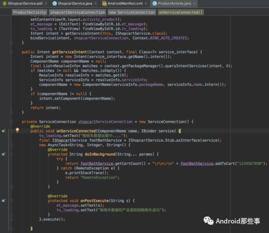Click the override gutter icon beside onPostExecute
Screen dimensions: 269x233
pyautogui.click(x=4, y=201)
